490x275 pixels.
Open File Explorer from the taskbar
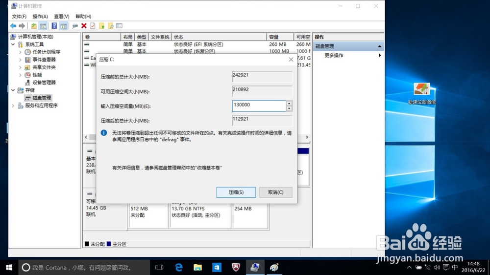pyautogui.click(x=197, y=268)
